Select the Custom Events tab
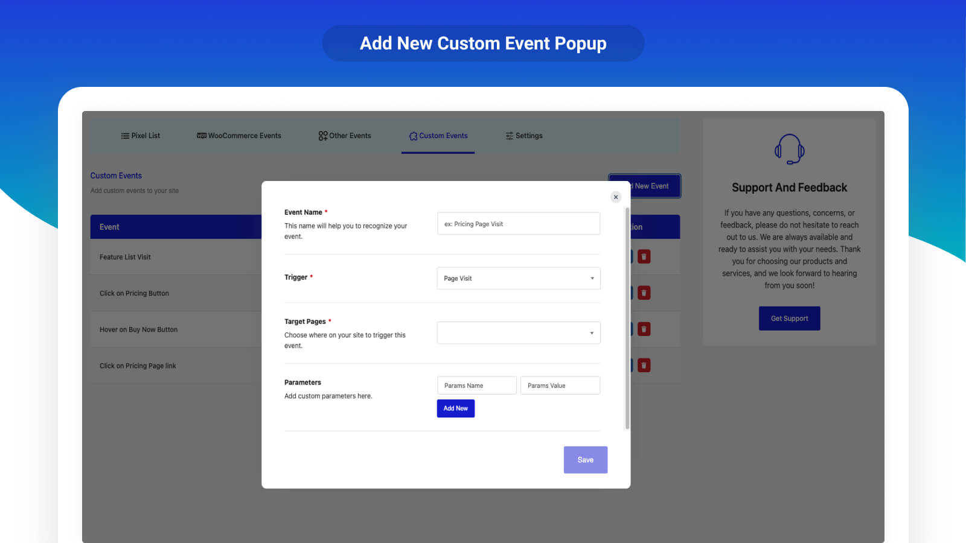The width and height of the screenshot is (966, 543). pyautogui.click(x=438, y=136)
